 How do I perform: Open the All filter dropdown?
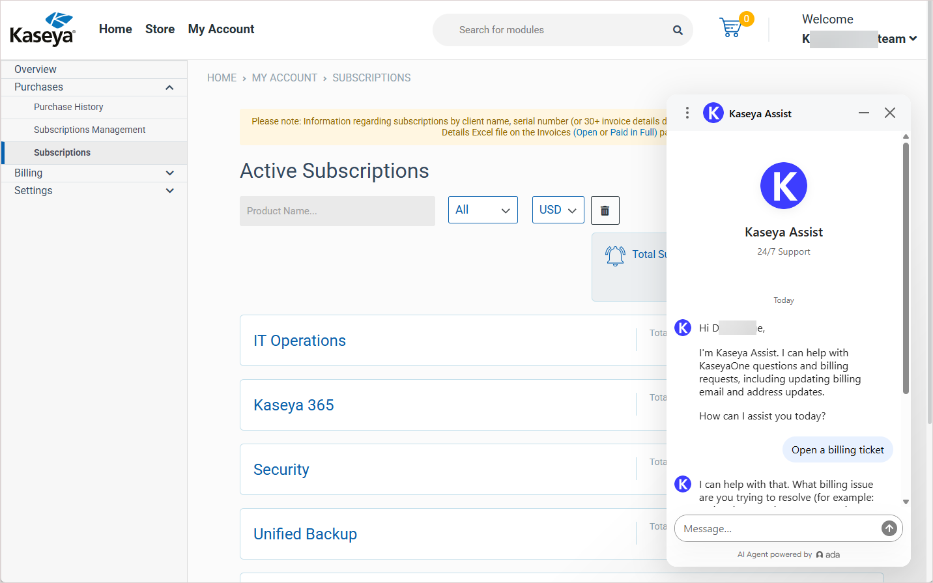482,210
